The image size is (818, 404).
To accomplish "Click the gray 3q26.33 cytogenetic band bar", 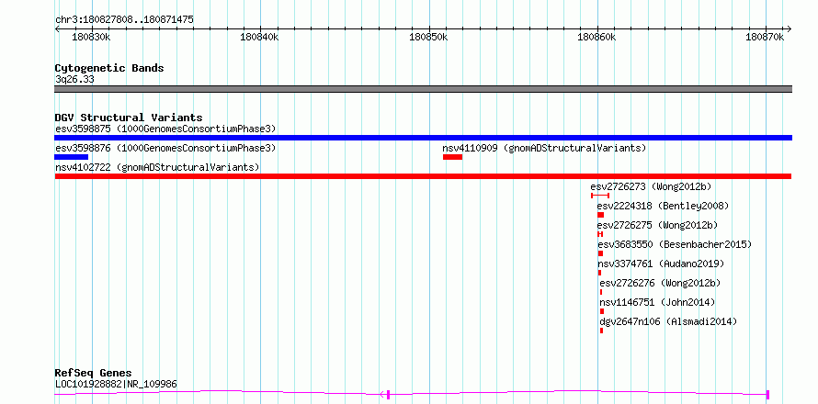I will pos(423,89).
